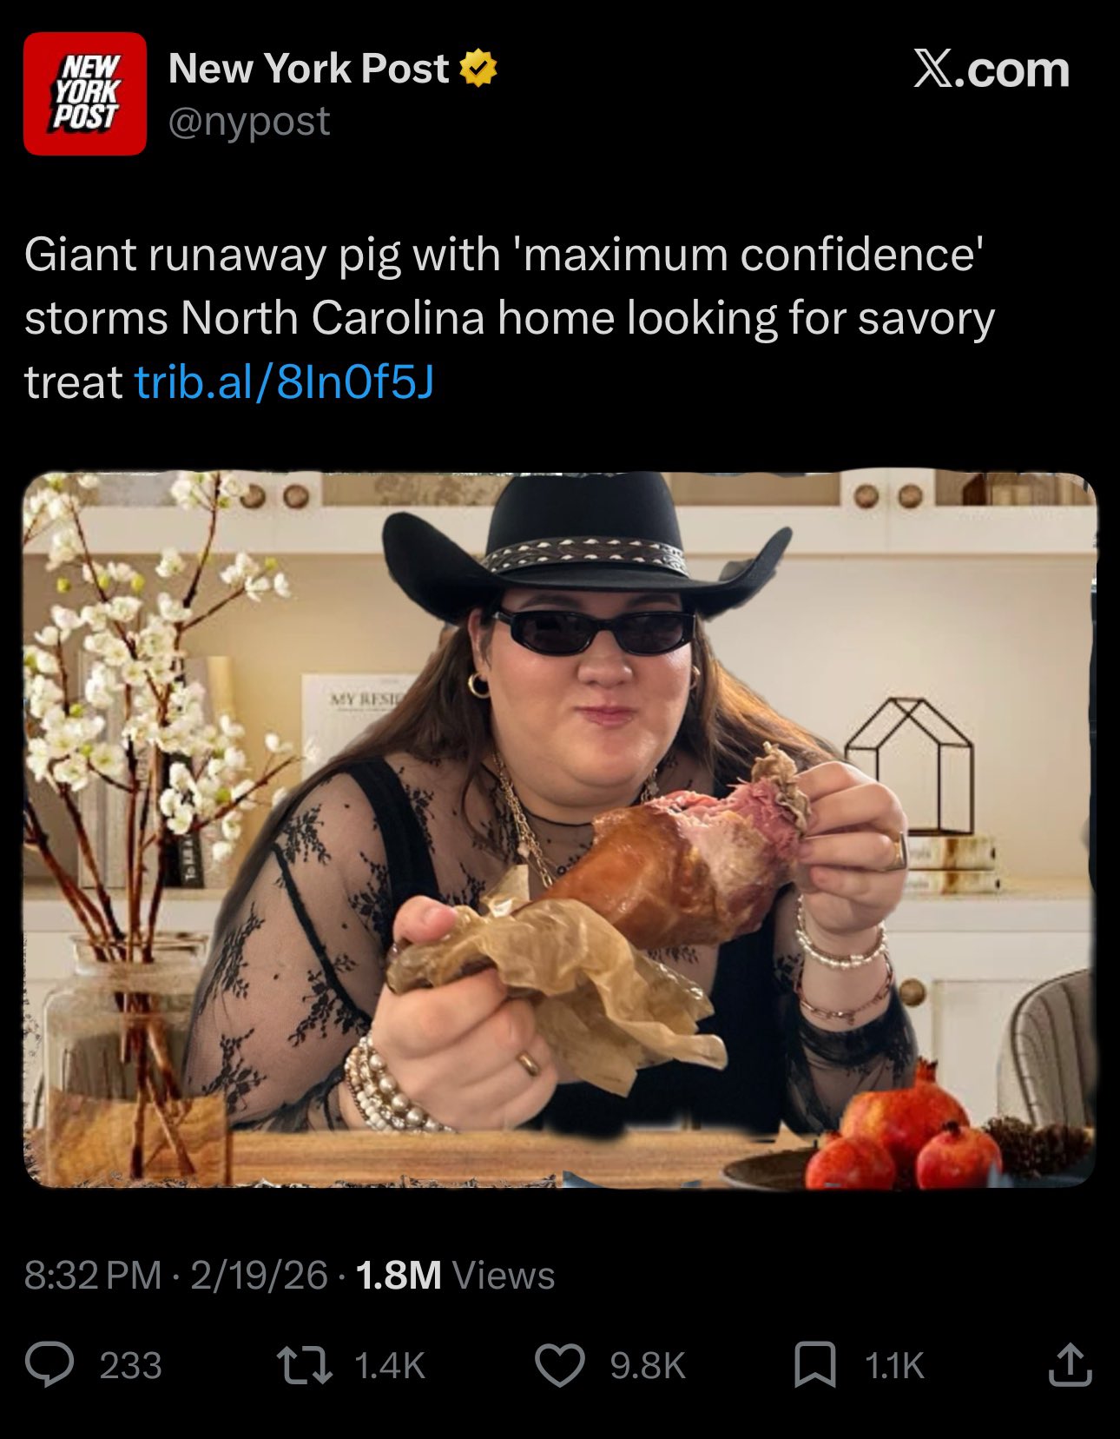View the 1.1K bookmarks count
The image size is (1120, 1439).
coord(894,1365)
